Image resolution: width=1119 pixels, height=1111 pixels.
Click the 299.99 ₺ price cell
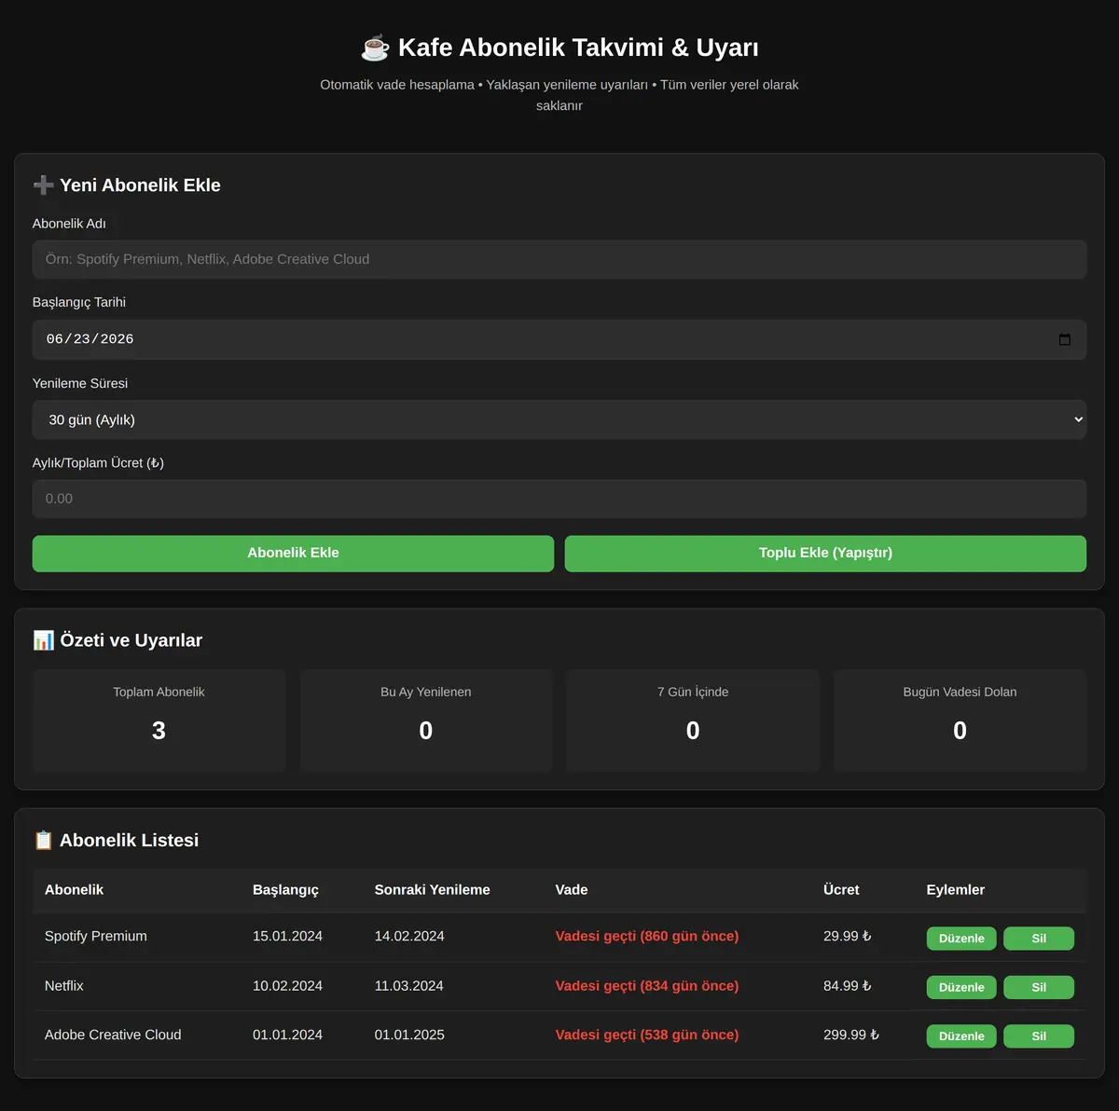click(x=851, y=1035)
